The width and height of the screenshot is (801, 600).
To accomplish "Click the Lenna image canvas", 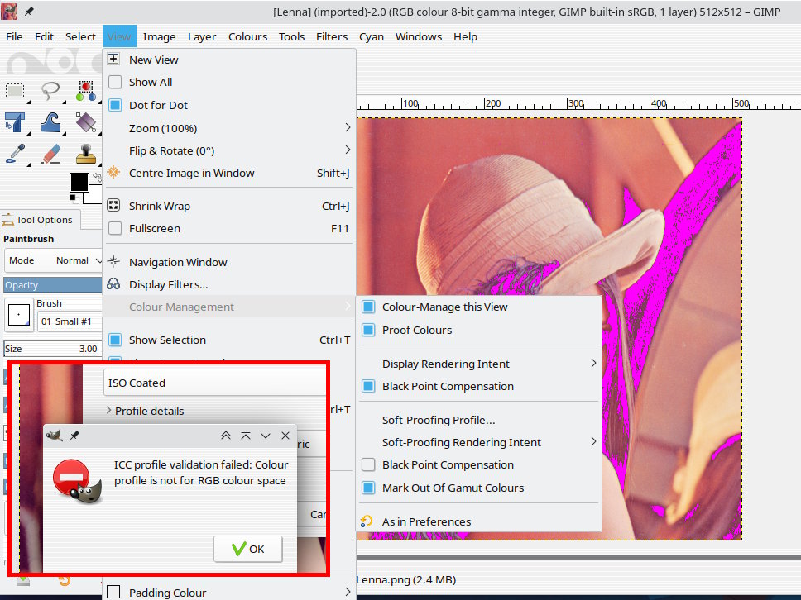I will pyautogui.click(x=549, y=209).
